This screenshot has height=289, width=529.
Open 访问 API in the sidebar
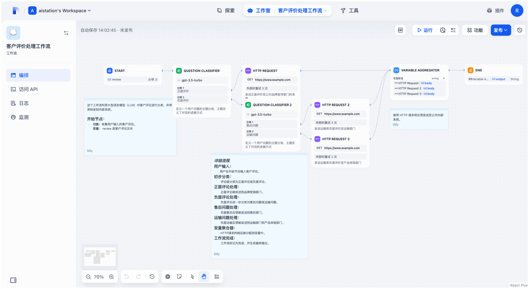(x=28, y=89)
